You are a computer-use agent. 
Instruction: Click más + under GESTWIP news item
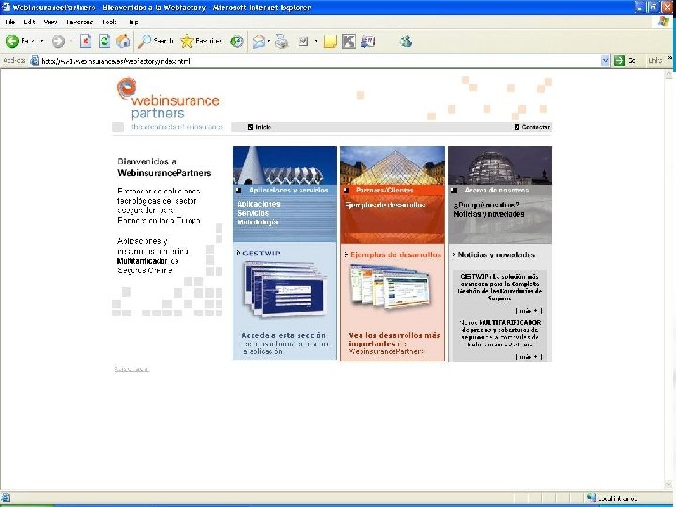[529, 311]
